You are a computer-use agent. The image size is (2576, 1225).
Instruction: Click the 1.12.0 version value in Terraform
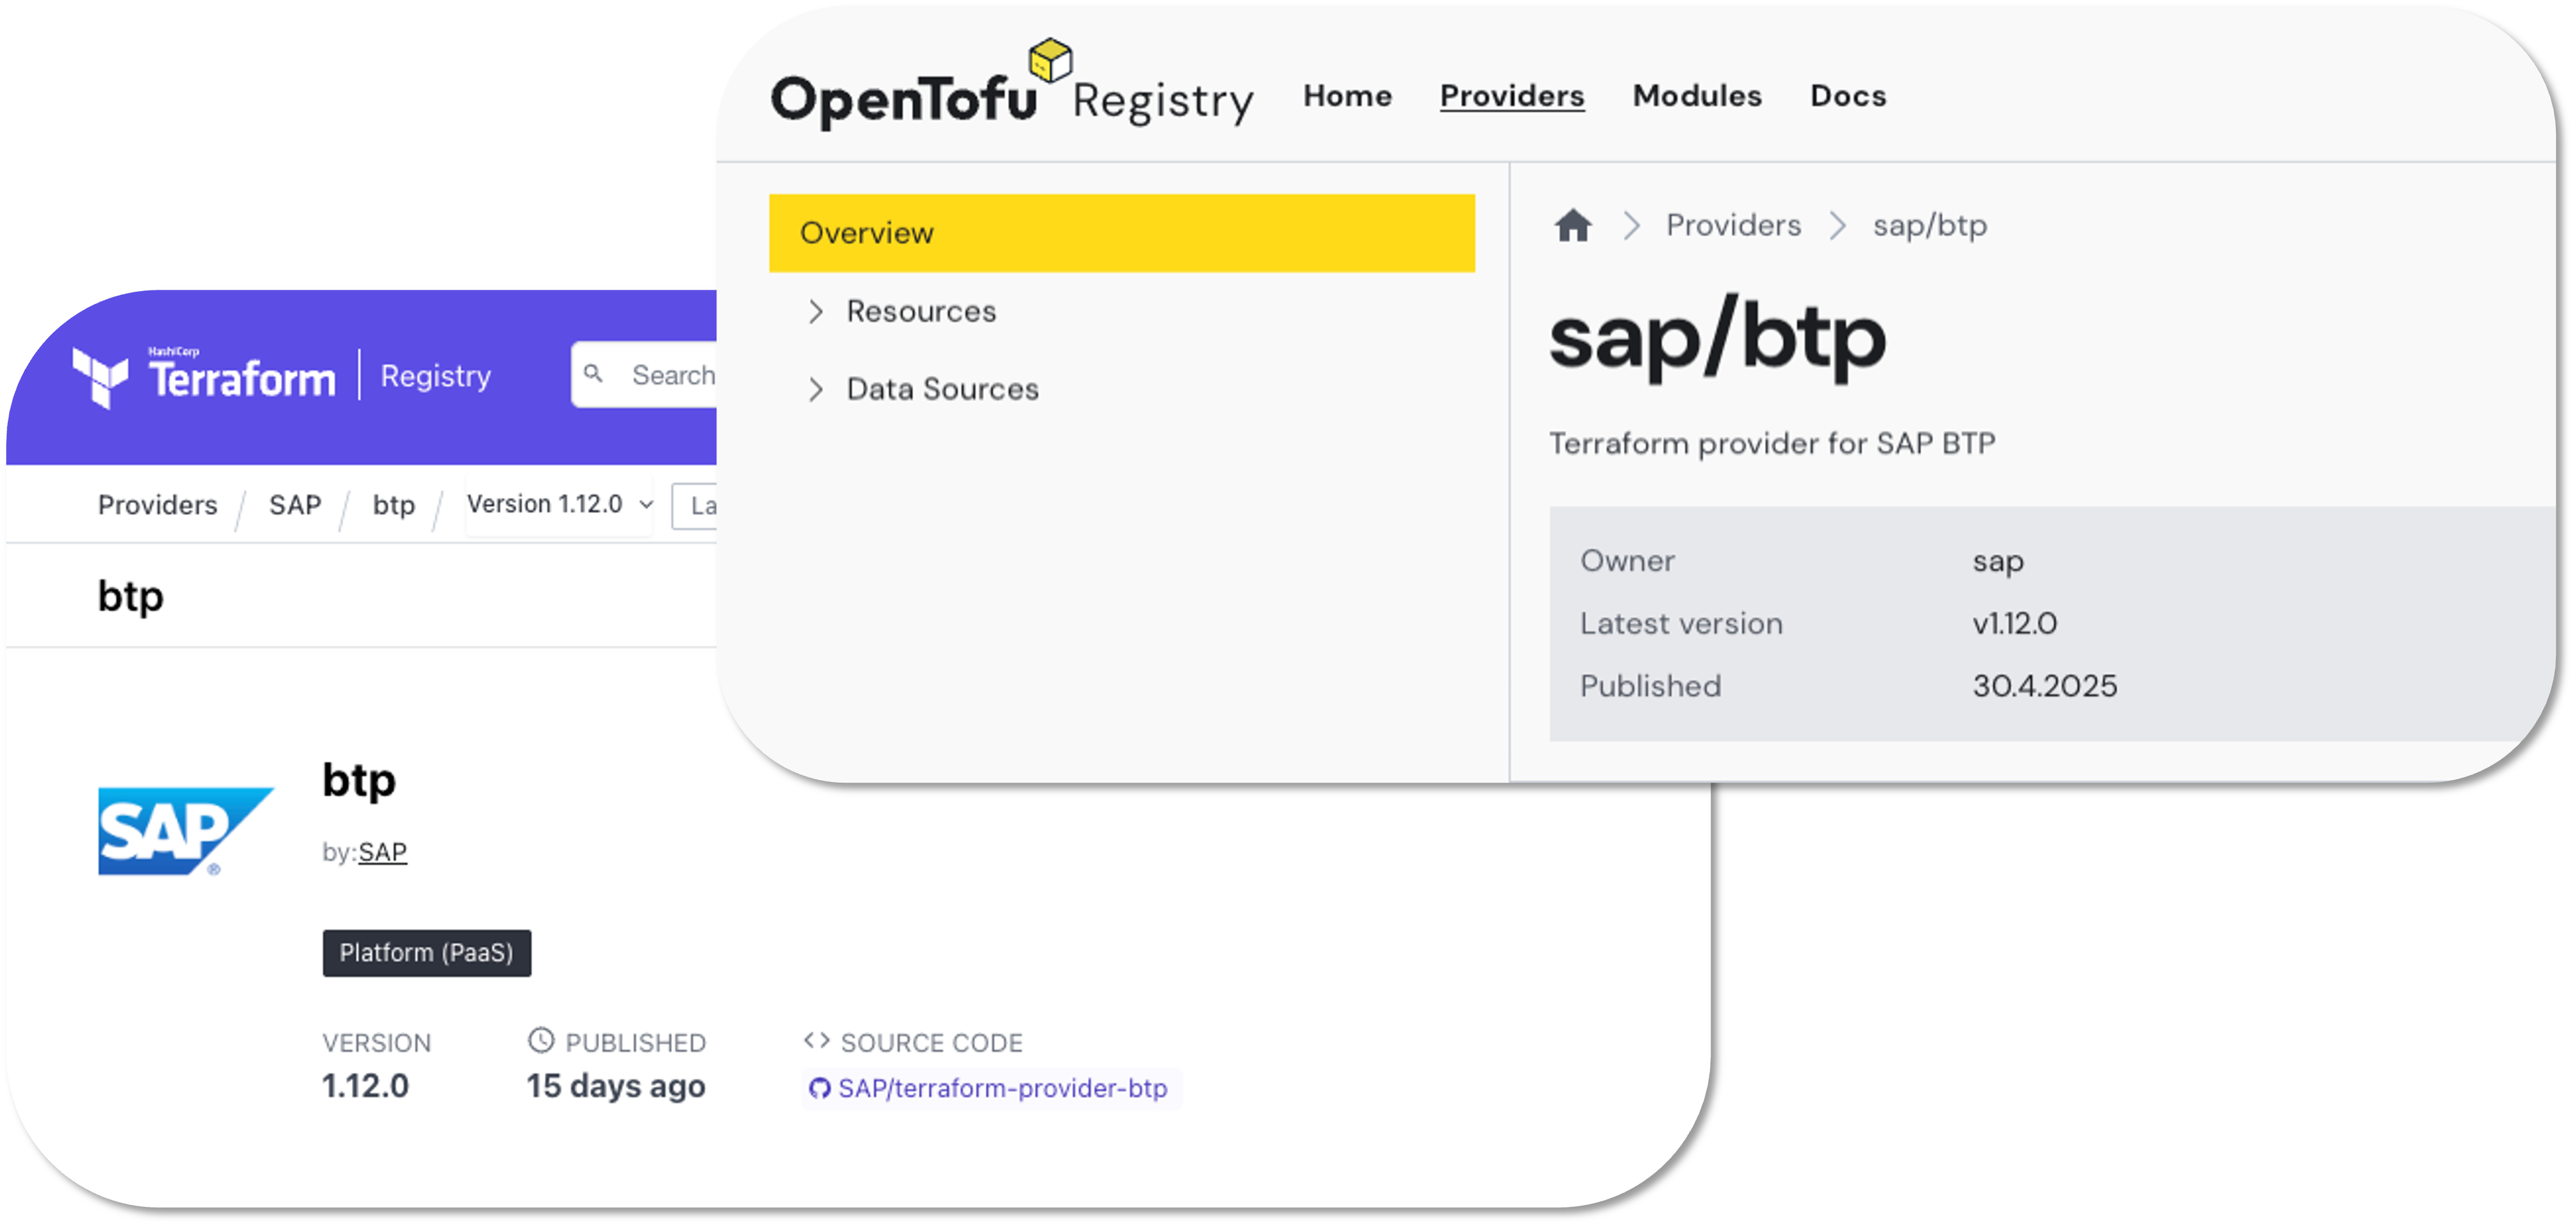click(365, 1086)
